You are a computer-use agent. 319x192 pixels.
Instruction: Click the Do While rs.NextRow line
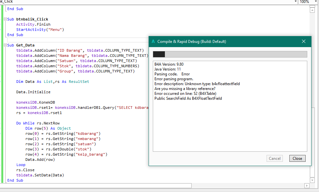pos(38,123)
